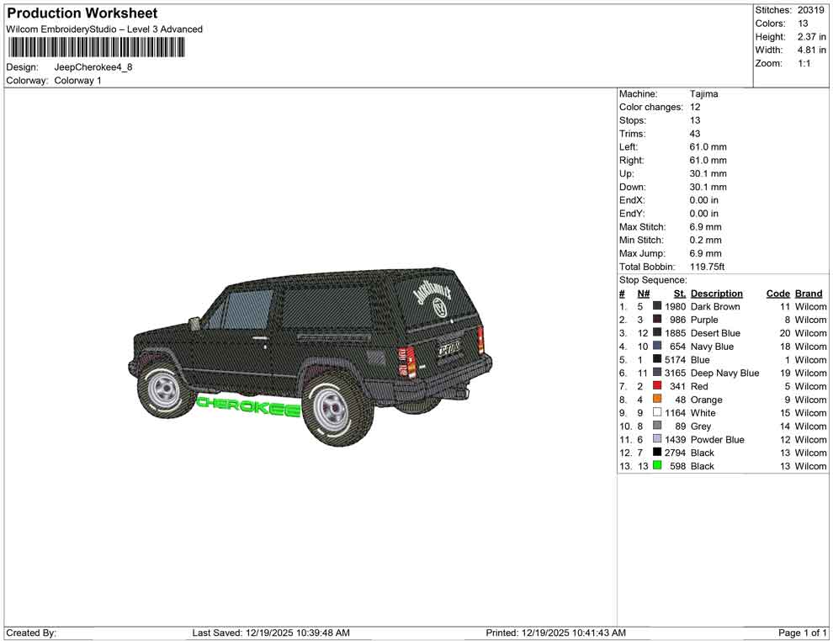Click the Machine field showing Tajima
The width and height of the screenshot is (833, 641).
coord(705,93)
